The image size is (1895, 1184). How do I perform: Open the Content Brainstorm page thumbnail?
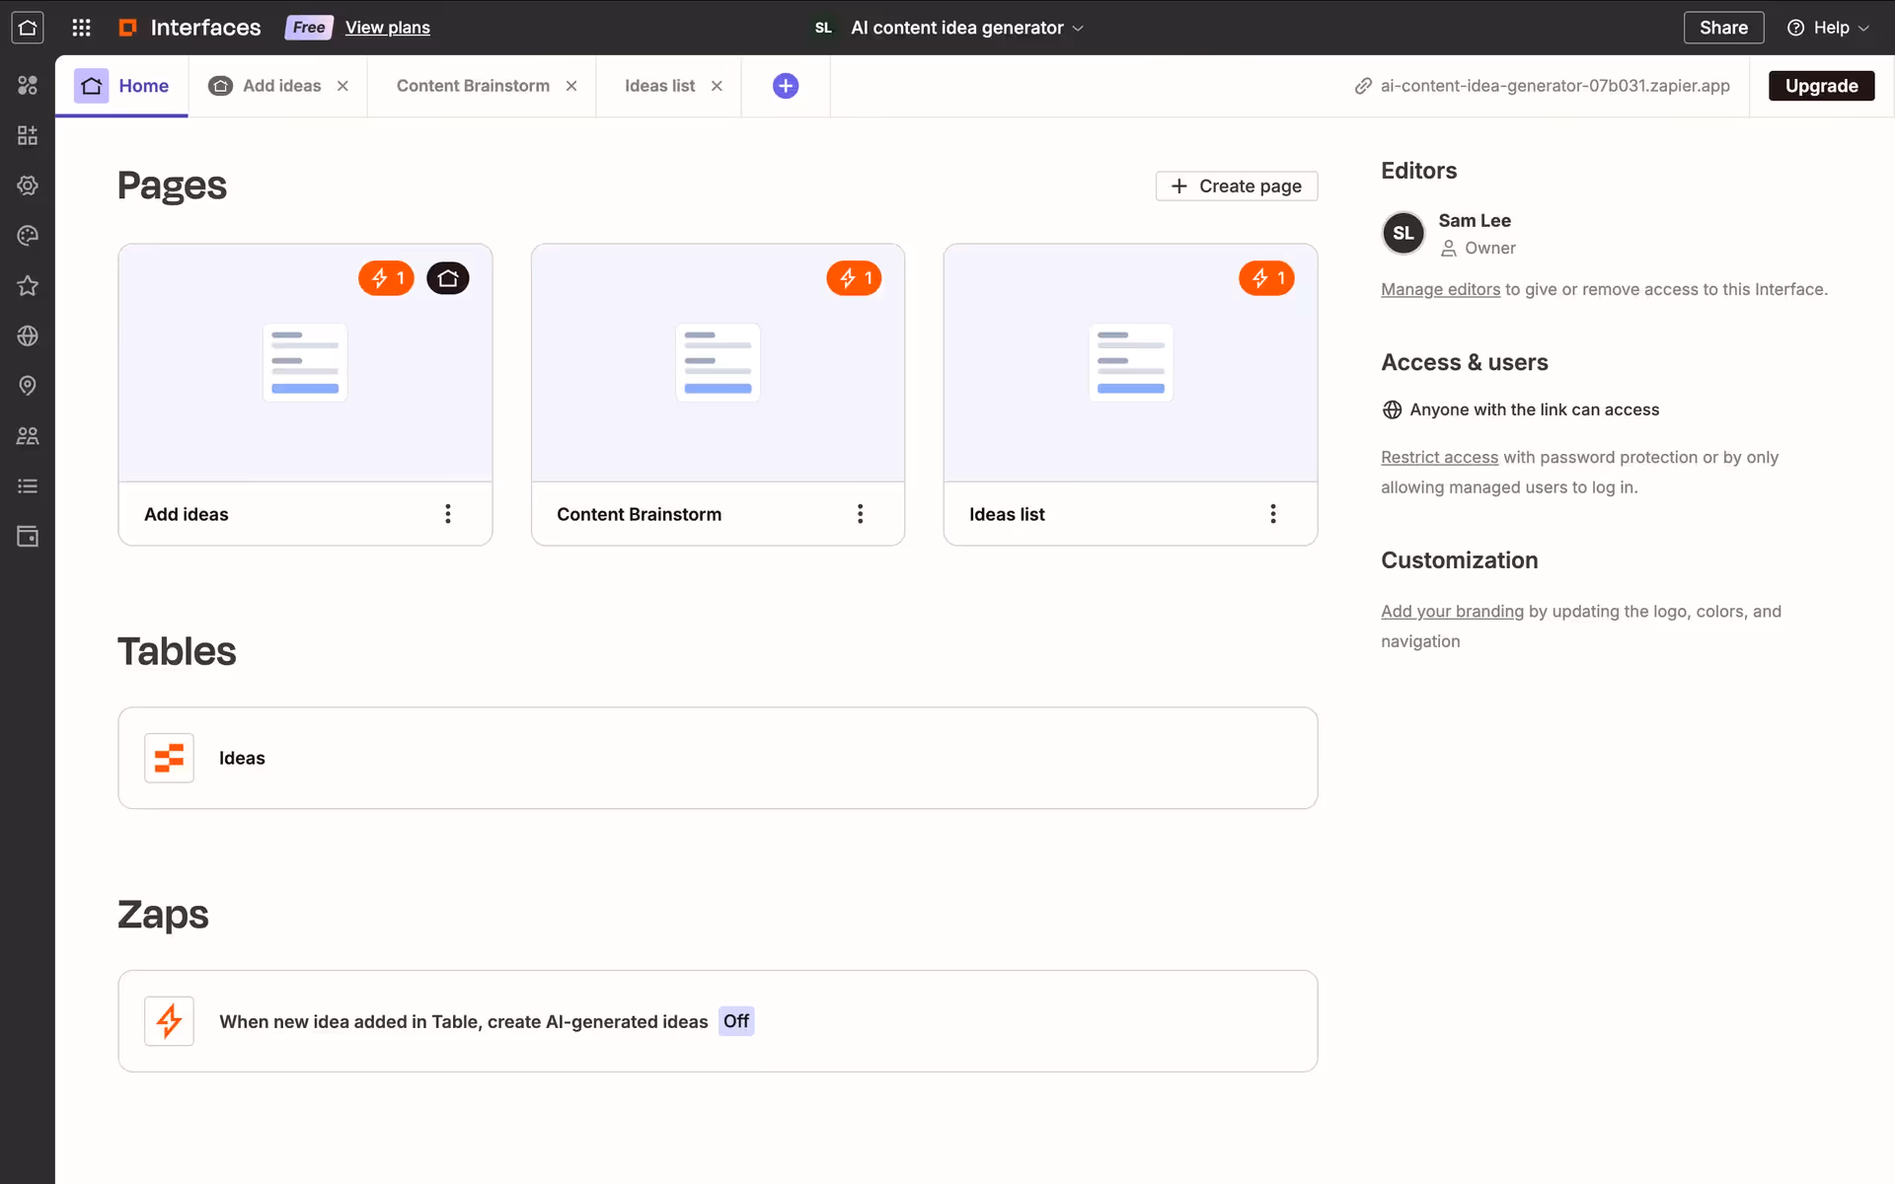pos(718,363)
